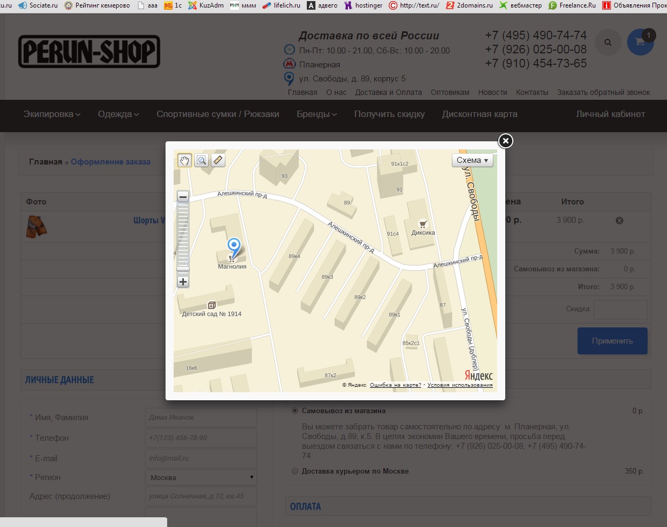Select the magnifier zoom tool on map

[x=201, y=160]
